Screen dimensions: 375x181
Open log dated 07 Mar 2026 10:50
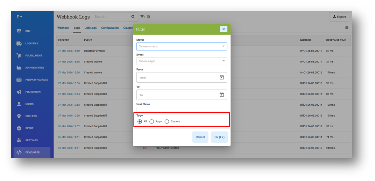pos(69,115)
